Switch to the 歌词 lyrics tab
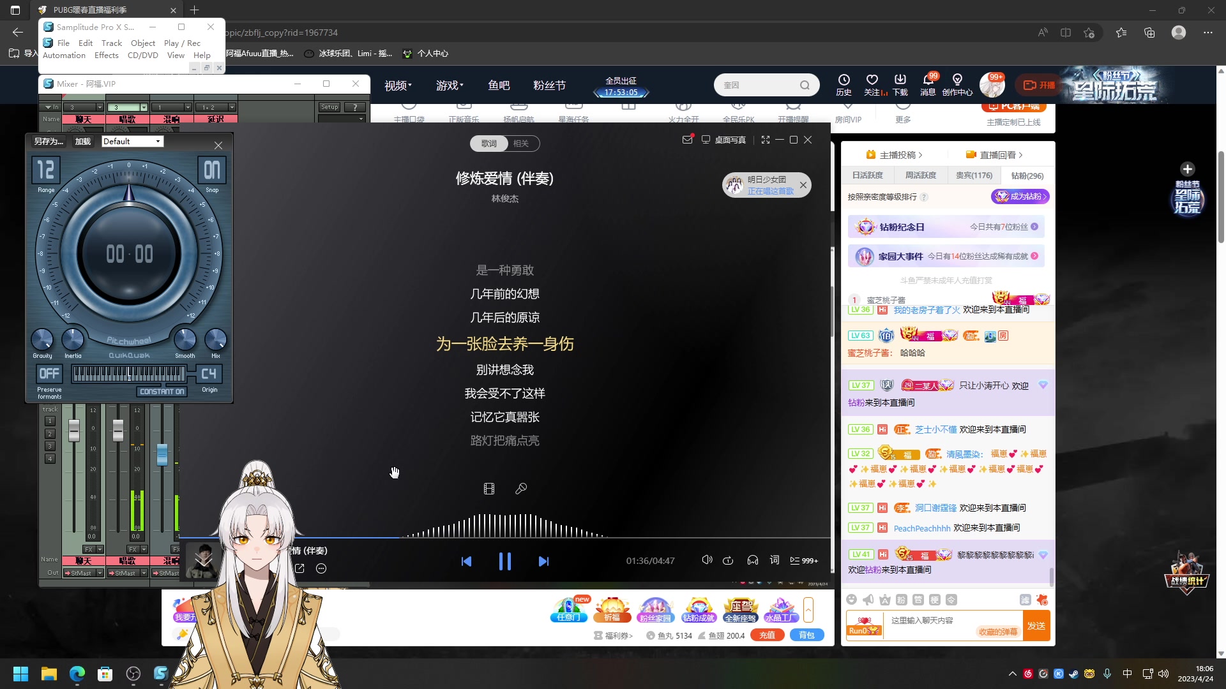 pos(489,144)
